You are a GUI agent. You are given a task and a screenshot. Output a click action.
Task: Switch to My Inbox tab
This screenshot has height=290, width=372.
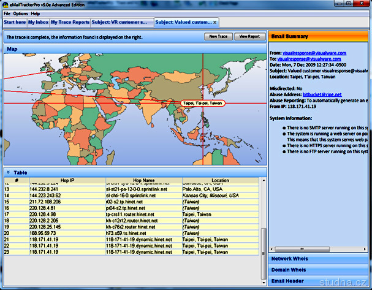37,23
